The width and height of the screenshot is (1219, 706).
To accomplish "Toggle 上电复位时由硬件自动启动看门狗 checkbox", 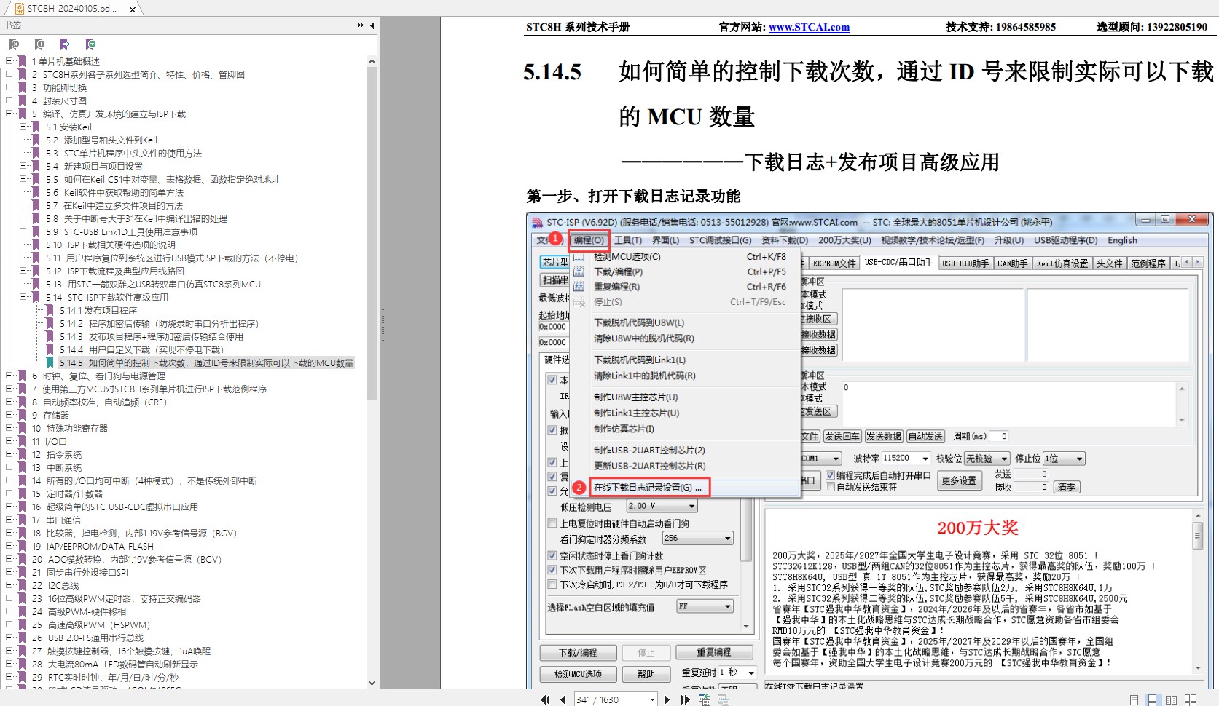I will [552, 523].
